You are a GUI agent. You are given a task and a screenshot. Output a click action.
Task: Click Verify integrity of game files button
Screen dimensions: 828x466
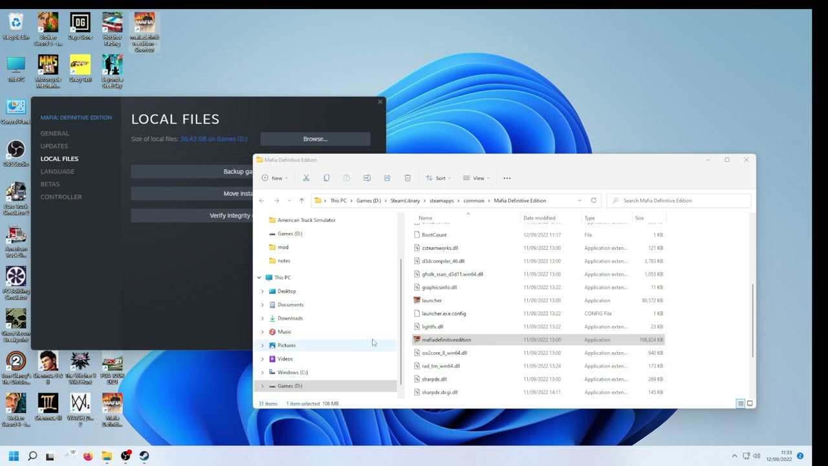point(192,216)
